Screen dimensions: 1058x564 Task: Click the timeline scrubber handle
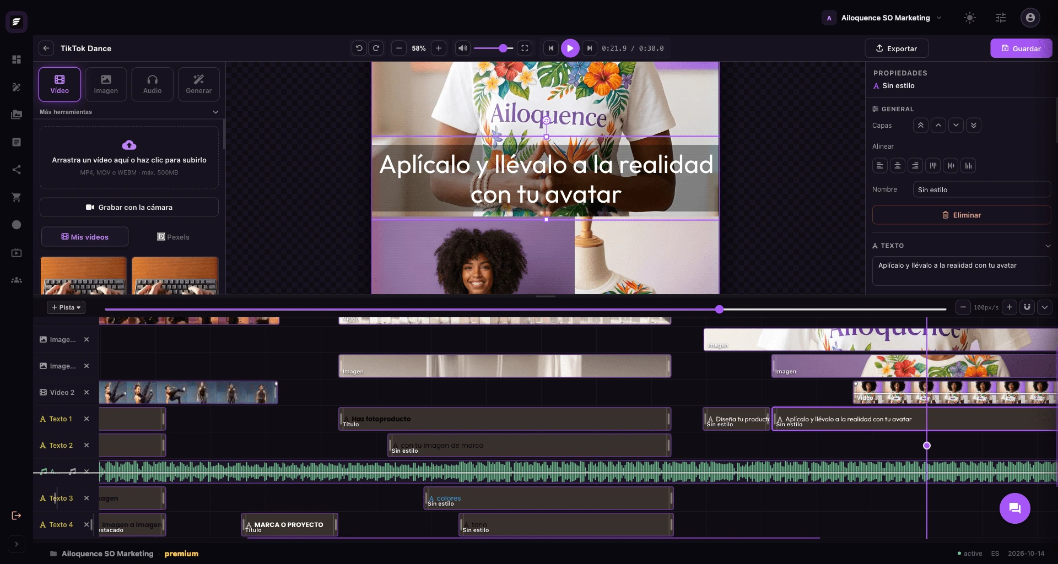pos(719,310)
